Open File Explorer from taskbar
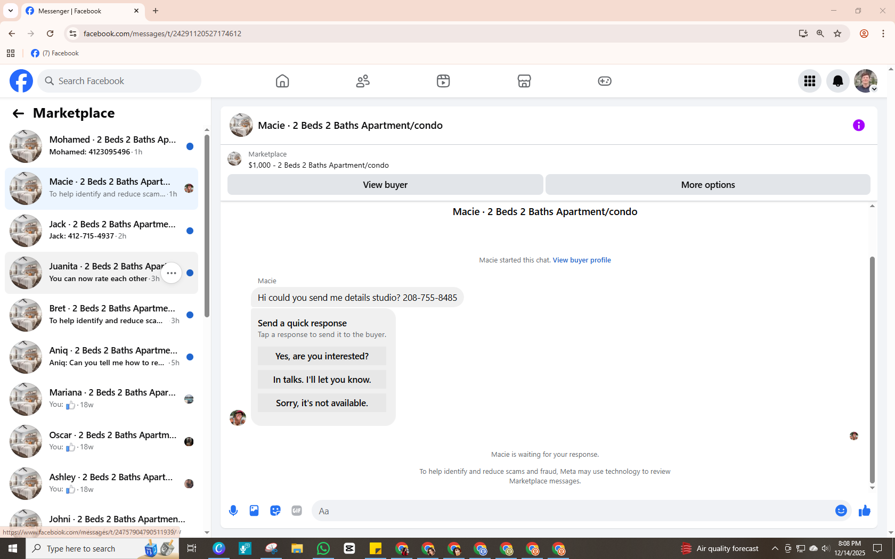The height and width of the screenshot is (559, 895). click(x=297, y=548)
